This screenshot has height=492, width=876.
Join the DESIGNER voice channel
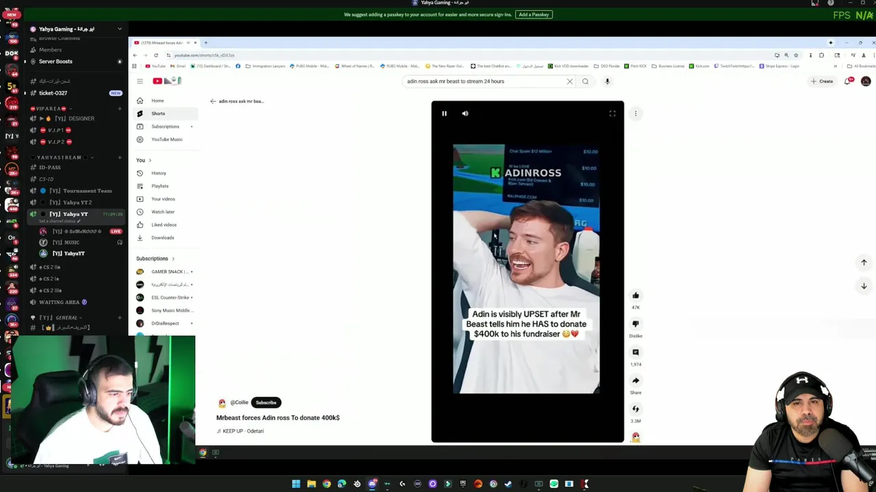pos(75,118)
